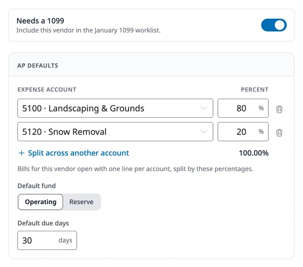The width and height of the screenshot is (303, 267).
Task: Click the EXPENSE ACCOUNT column label
Action: 47,90
